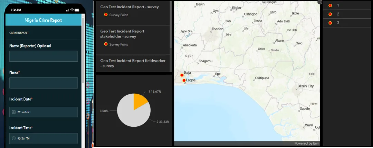Click the '3 50%' pie label

[104, 111]
